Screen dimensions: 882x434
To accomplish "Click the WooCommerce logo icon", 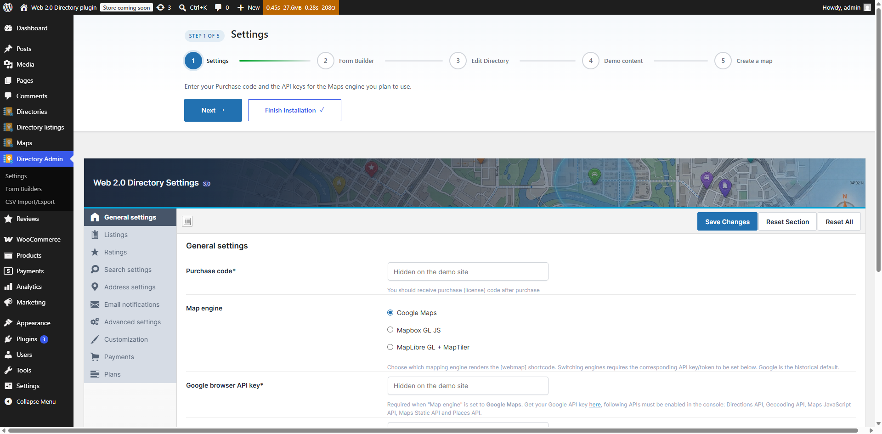I will click(8, 239).
